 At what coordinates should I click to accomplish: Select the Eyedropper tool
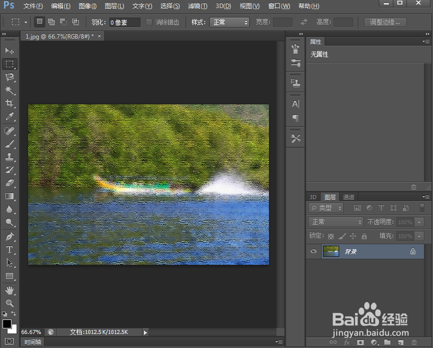click(x=10, y=116)
